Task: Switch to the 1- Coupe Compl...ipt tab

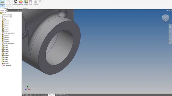Action: [41, 95]
